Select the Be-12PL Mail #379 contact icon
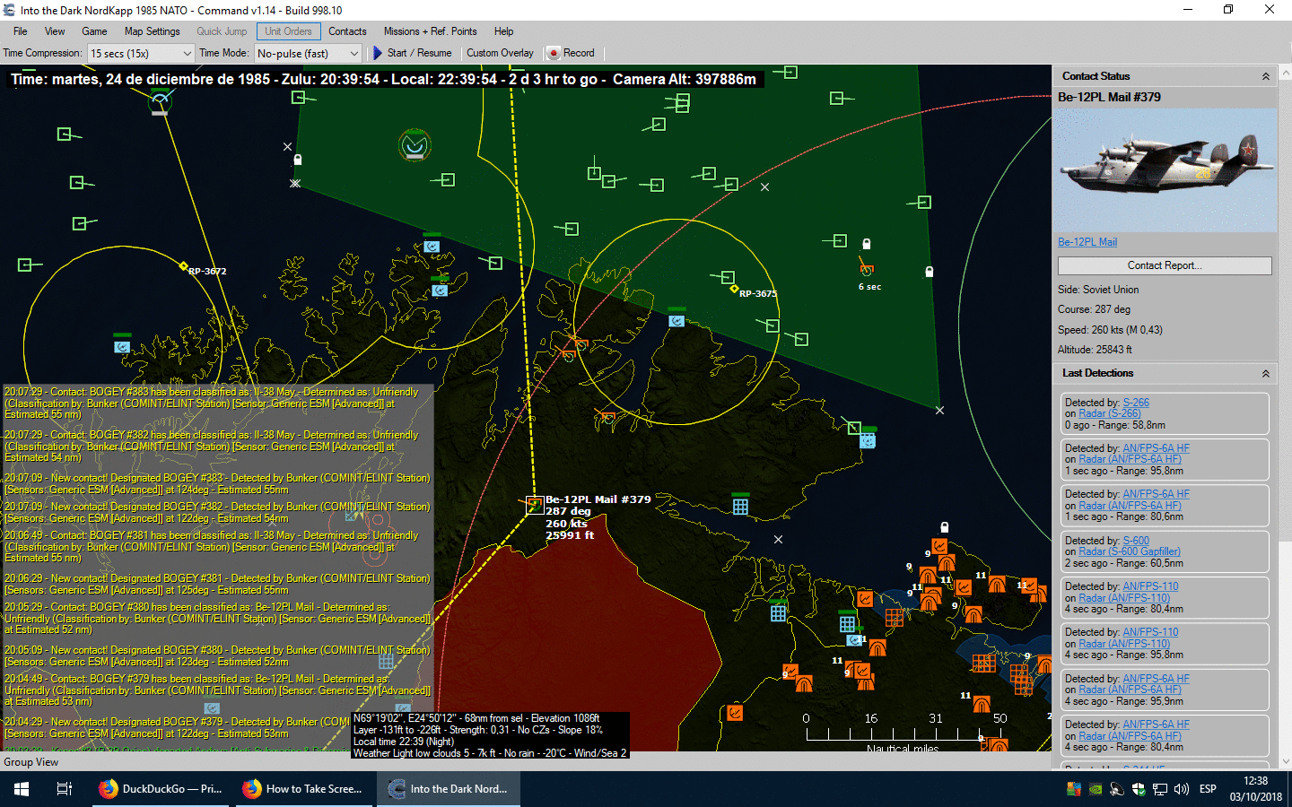 [535, 505]
